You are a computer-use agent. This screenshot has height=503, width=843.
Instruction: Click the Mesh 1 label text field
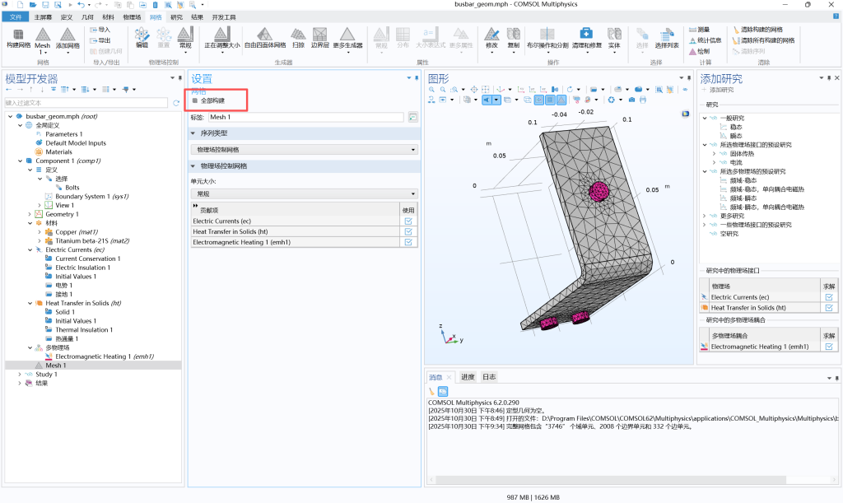click(305, 117)
